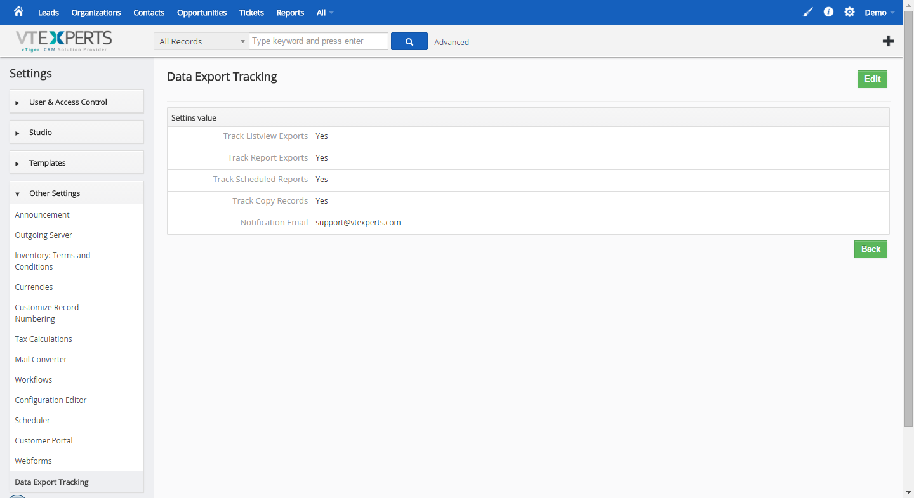Screen dimensions: 914x498
Task: Open Customer Portal settings
Action: (44, 440)
